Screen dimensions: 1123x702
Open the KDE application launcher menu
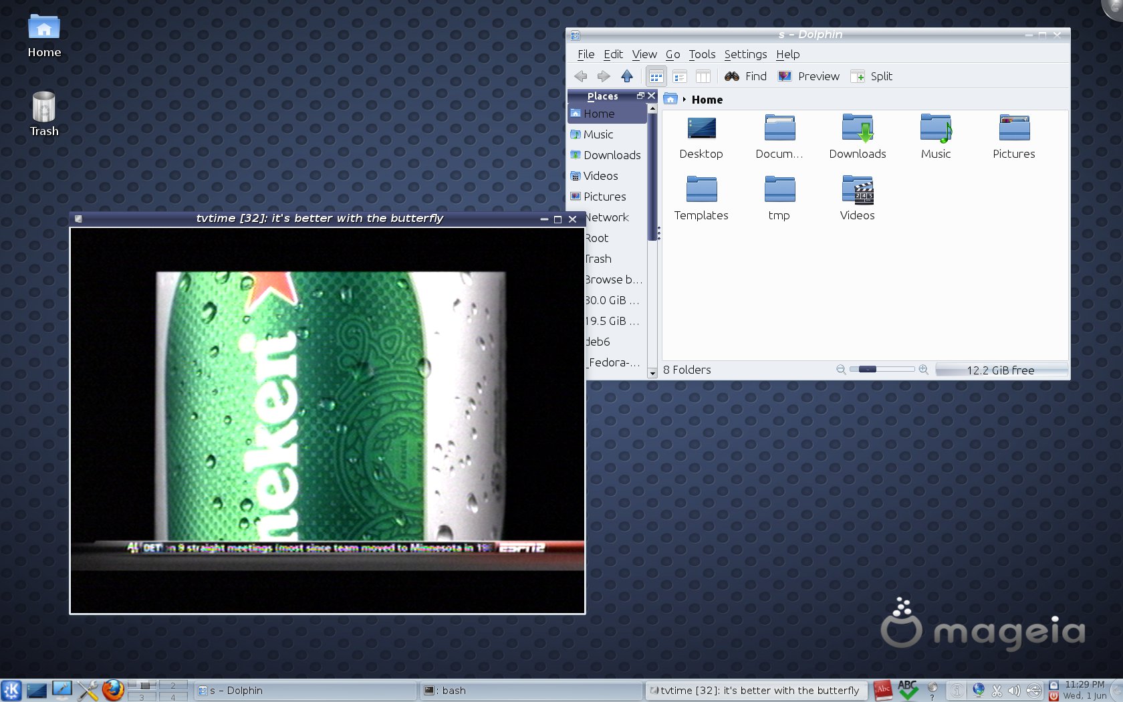tap(11, 690)
